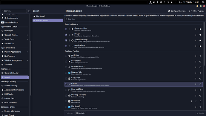206x116 pixels.
Task: Expand Colors & Themes submenu arrow
Action: tap(27, 35)
